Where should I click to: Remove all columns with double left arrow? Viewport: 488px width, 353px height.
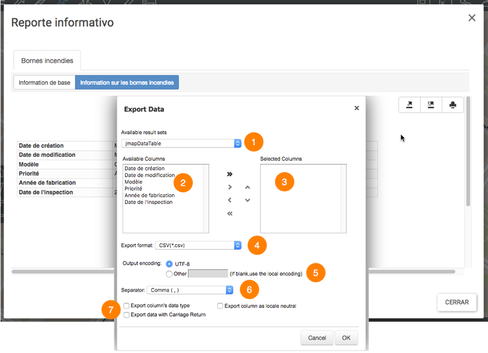230,213
